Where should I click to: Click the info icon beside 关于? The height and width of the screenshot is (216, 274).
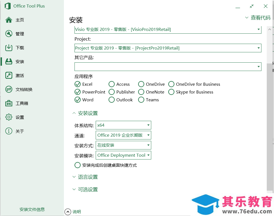[9, 131]
